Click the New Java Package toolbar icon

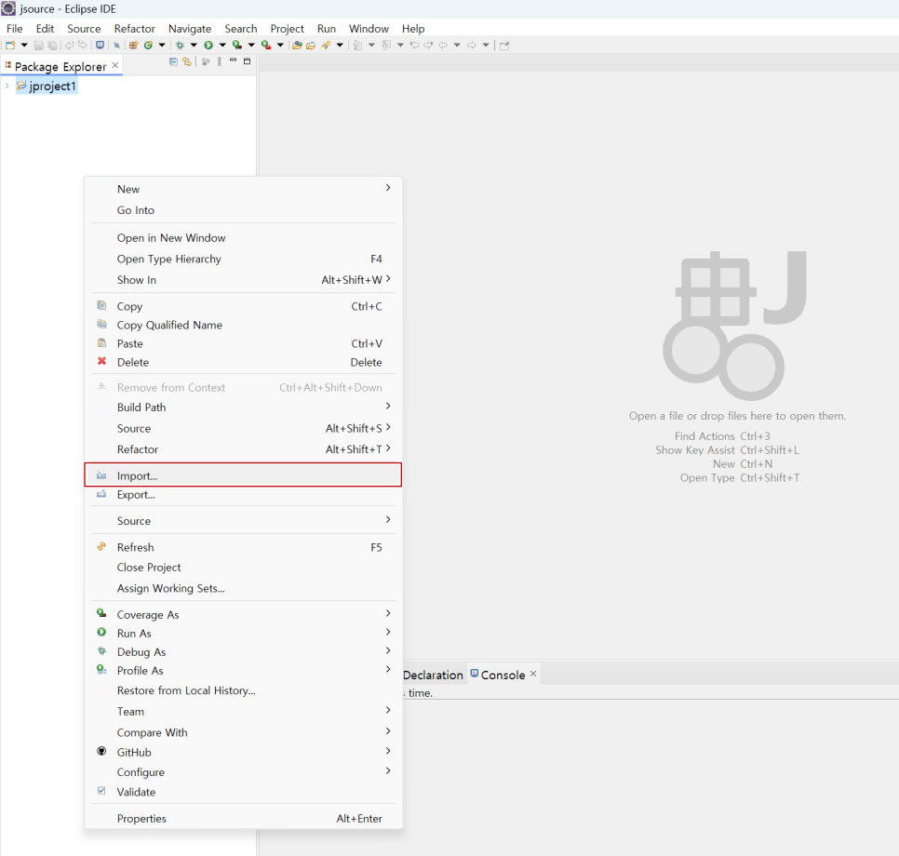134,46
